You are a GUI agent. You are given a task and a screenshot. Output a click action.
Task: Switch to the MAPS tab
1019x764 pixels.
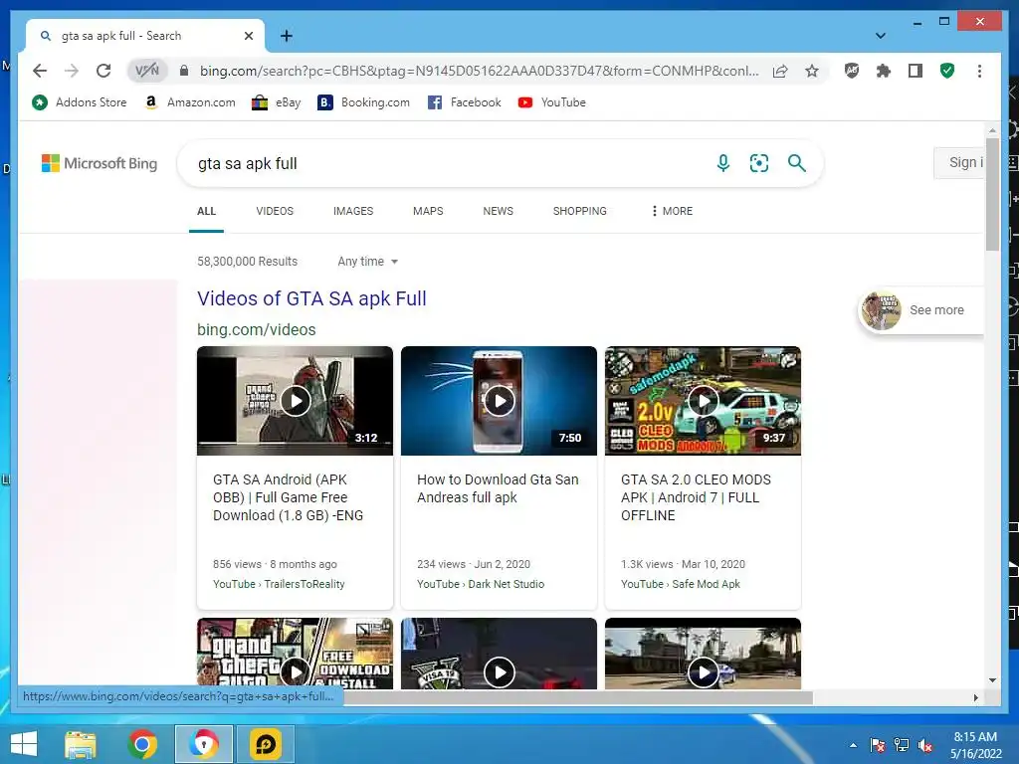(x=428, y=211)
